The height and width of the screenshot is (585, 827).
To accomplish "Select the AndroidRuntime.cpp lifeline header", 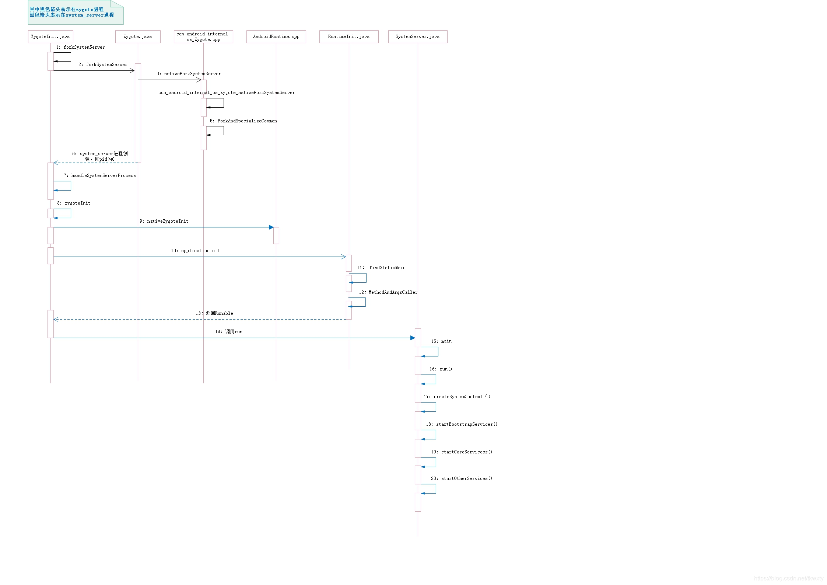I will point(276,36).
